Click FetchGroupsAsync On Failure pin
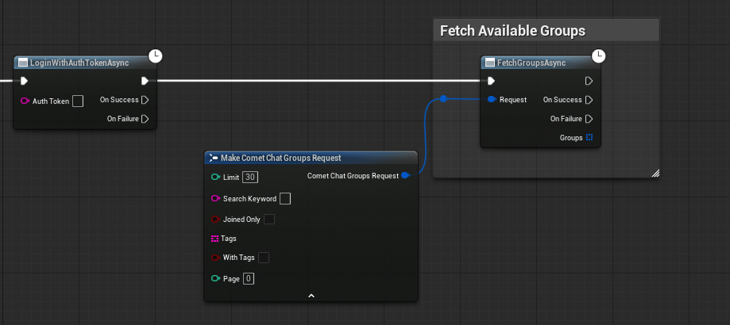This screenshot has width=730, height=325. click(x=589, y=119)
